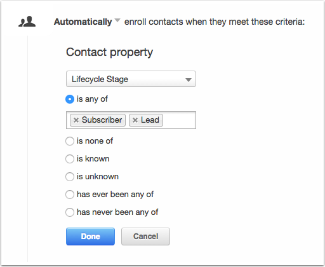This screenshot has height=267, width=325.
Task: Click the Automatically enrollment text
Action: tap(83, 22)
